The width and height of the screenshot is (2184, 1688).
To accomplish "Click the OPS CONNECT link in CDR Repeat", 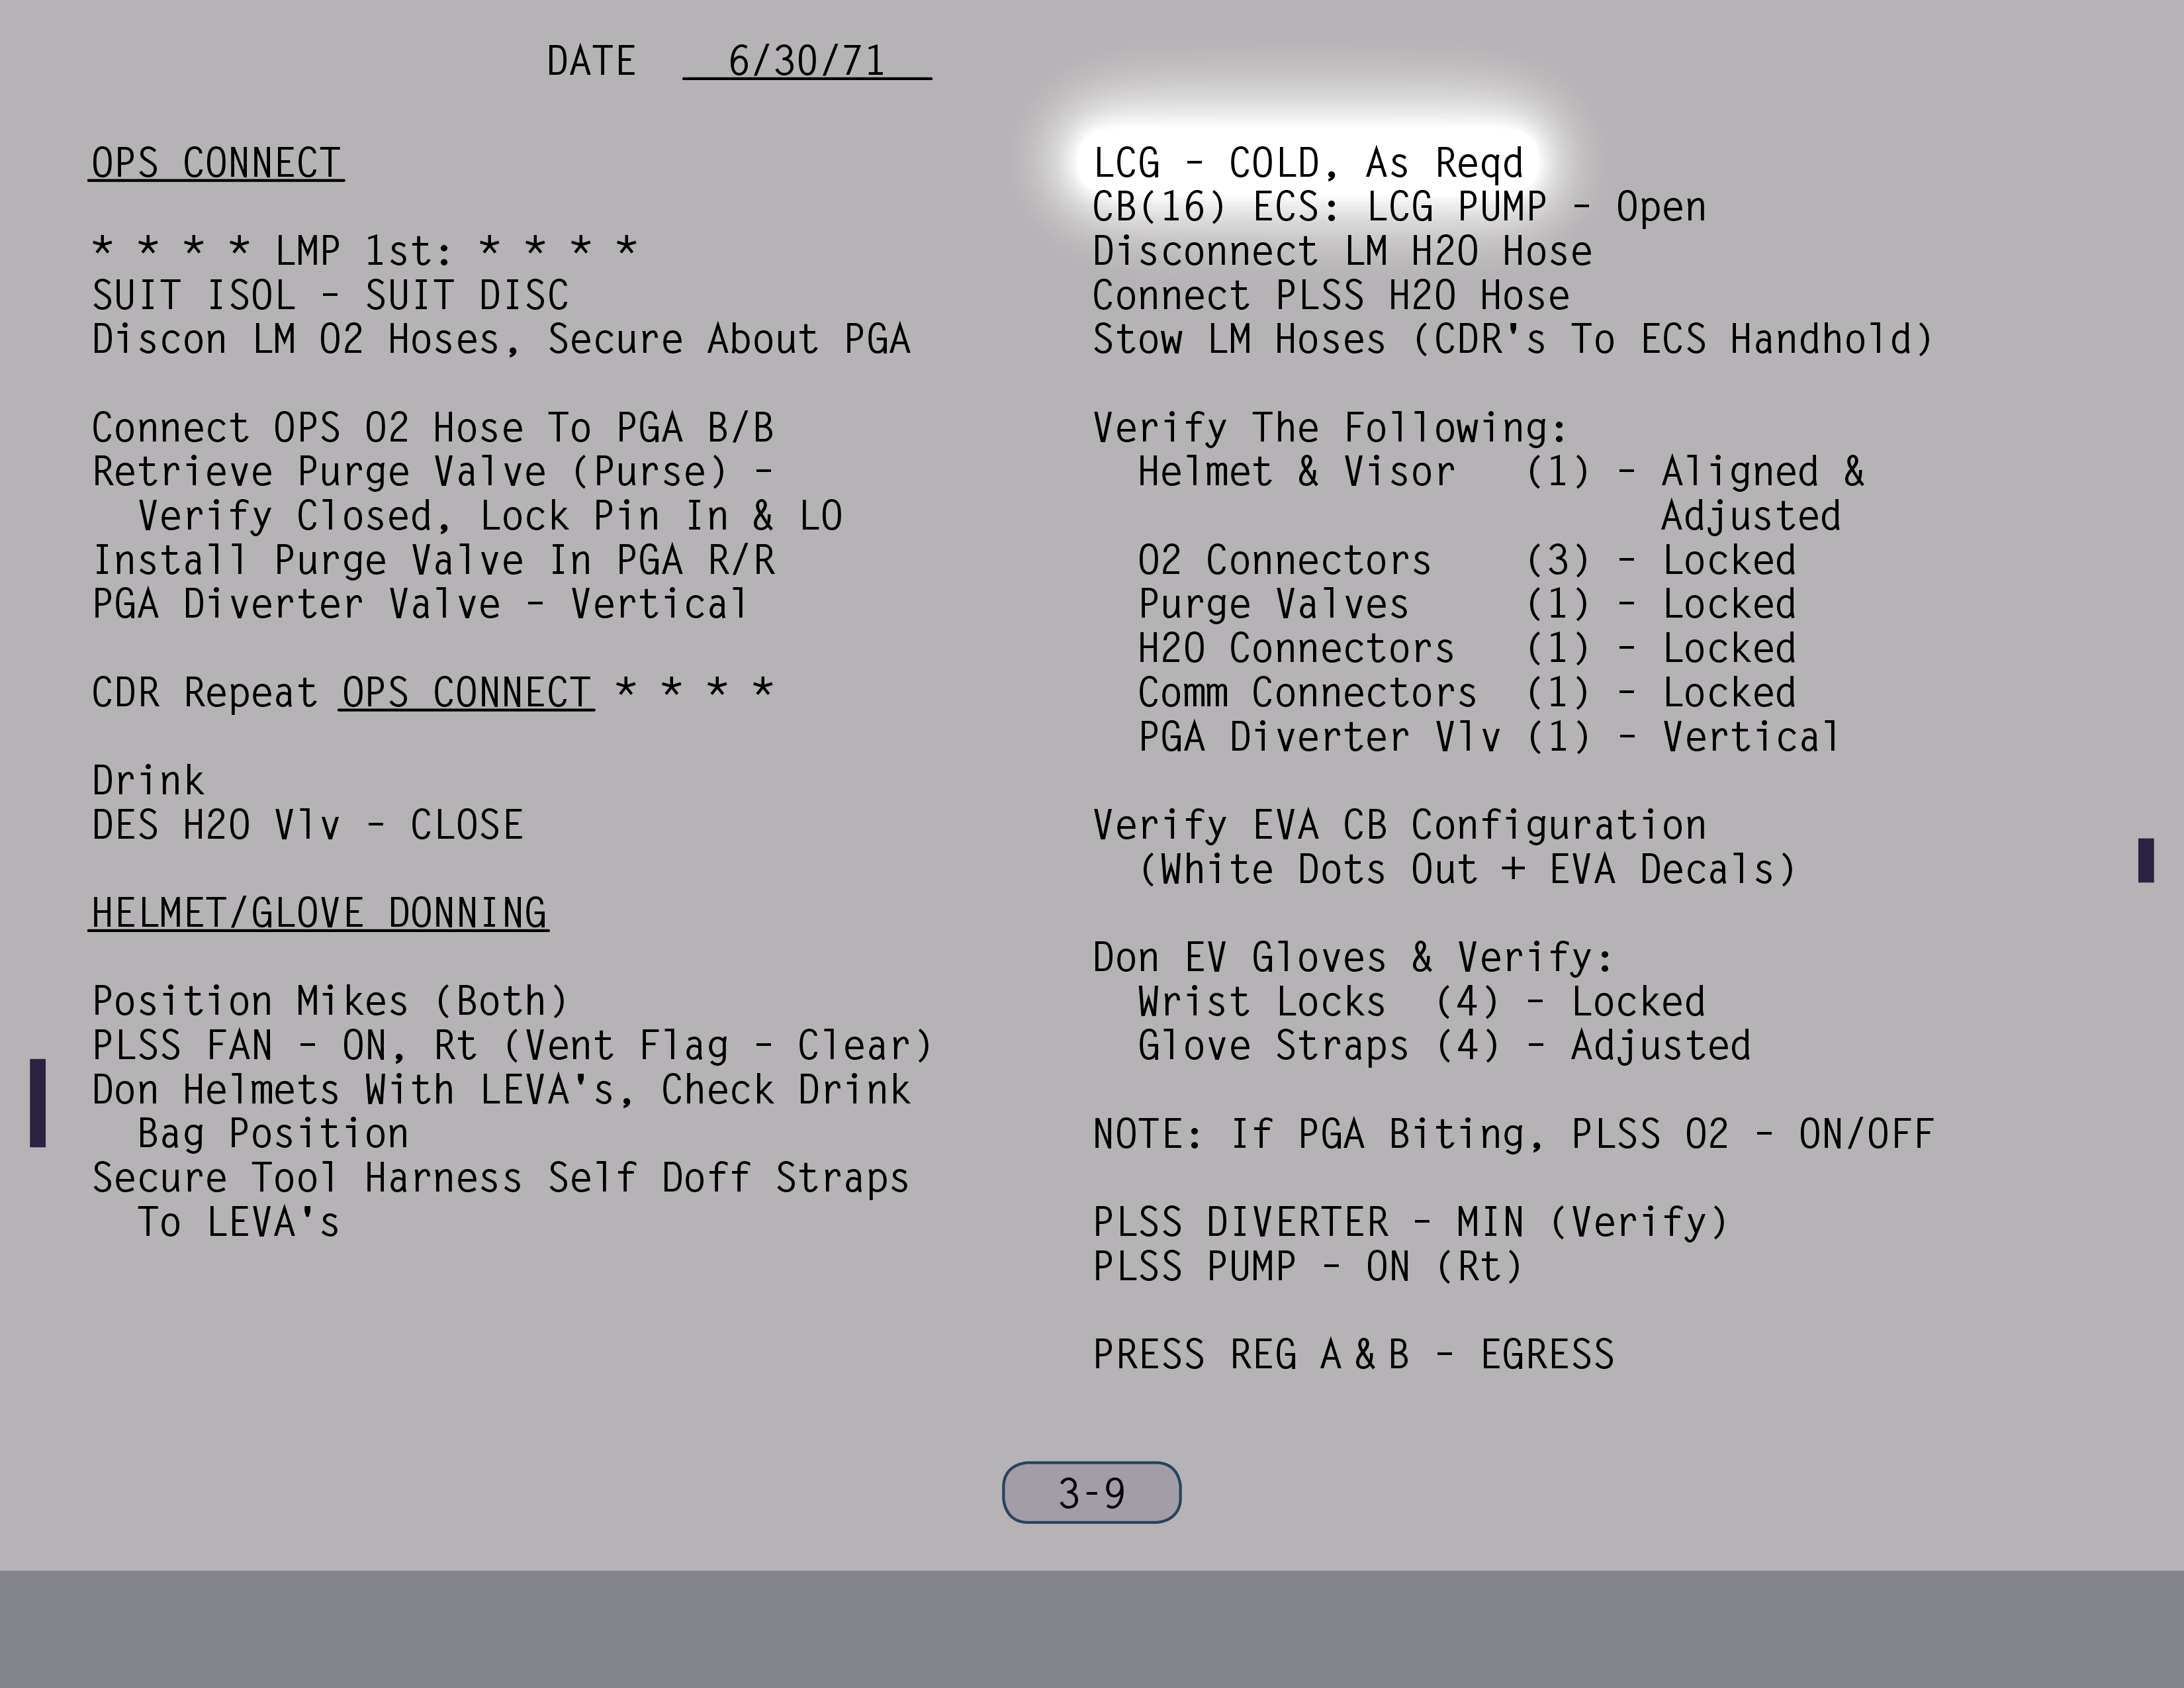I will 466,692.
